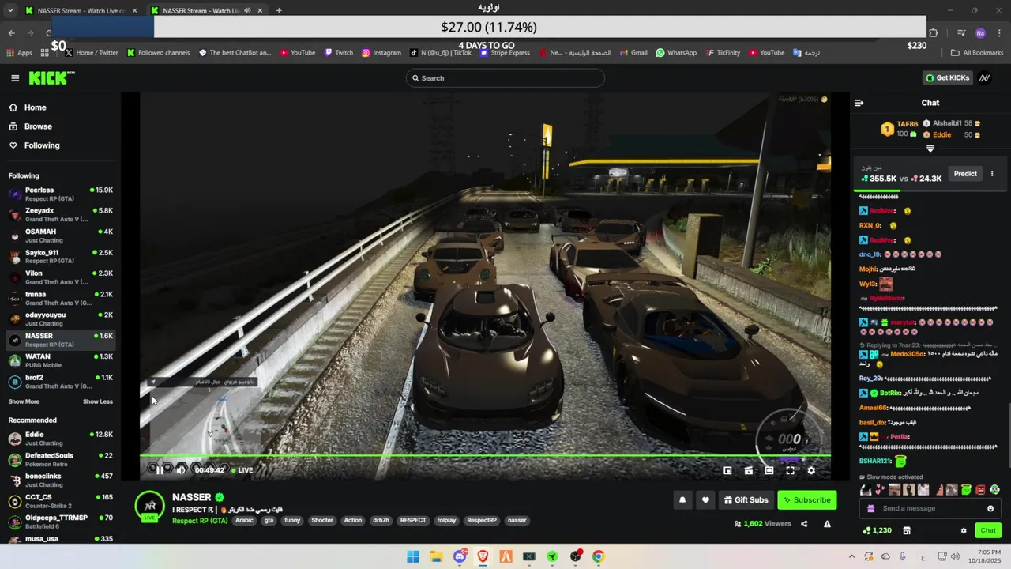Open video player settings gear

coord(811,470)
